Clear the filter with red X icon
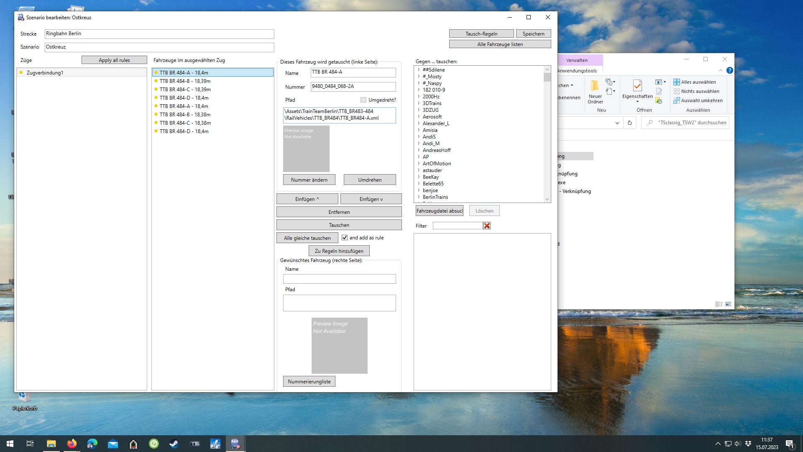The image size is (803, 452). [486, 226]
